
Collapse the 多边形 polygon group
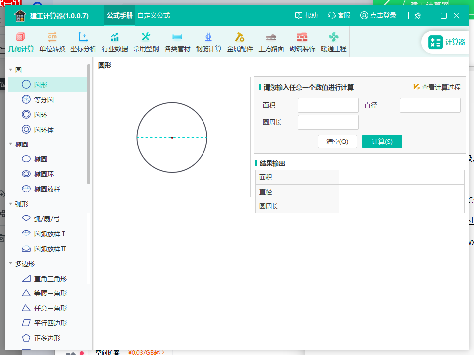pos(11,264)
